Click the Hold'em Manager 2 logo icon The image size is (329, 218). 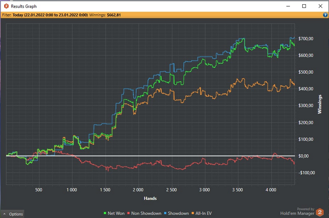pos(320,212)
